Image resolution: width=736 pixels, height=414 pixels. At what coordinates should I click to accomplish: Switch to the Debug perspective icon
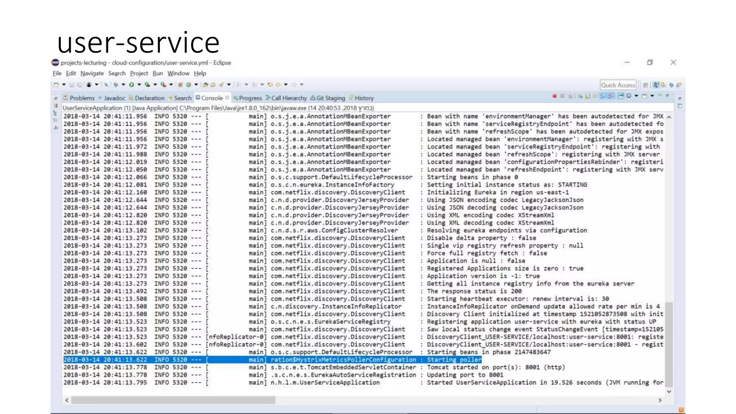(671, 85)
